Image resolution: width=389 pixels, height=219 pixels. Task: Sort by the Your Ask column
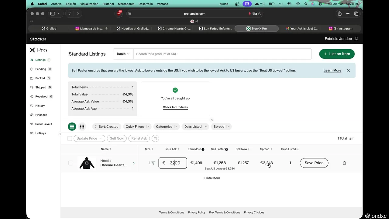tap(172, 149)
